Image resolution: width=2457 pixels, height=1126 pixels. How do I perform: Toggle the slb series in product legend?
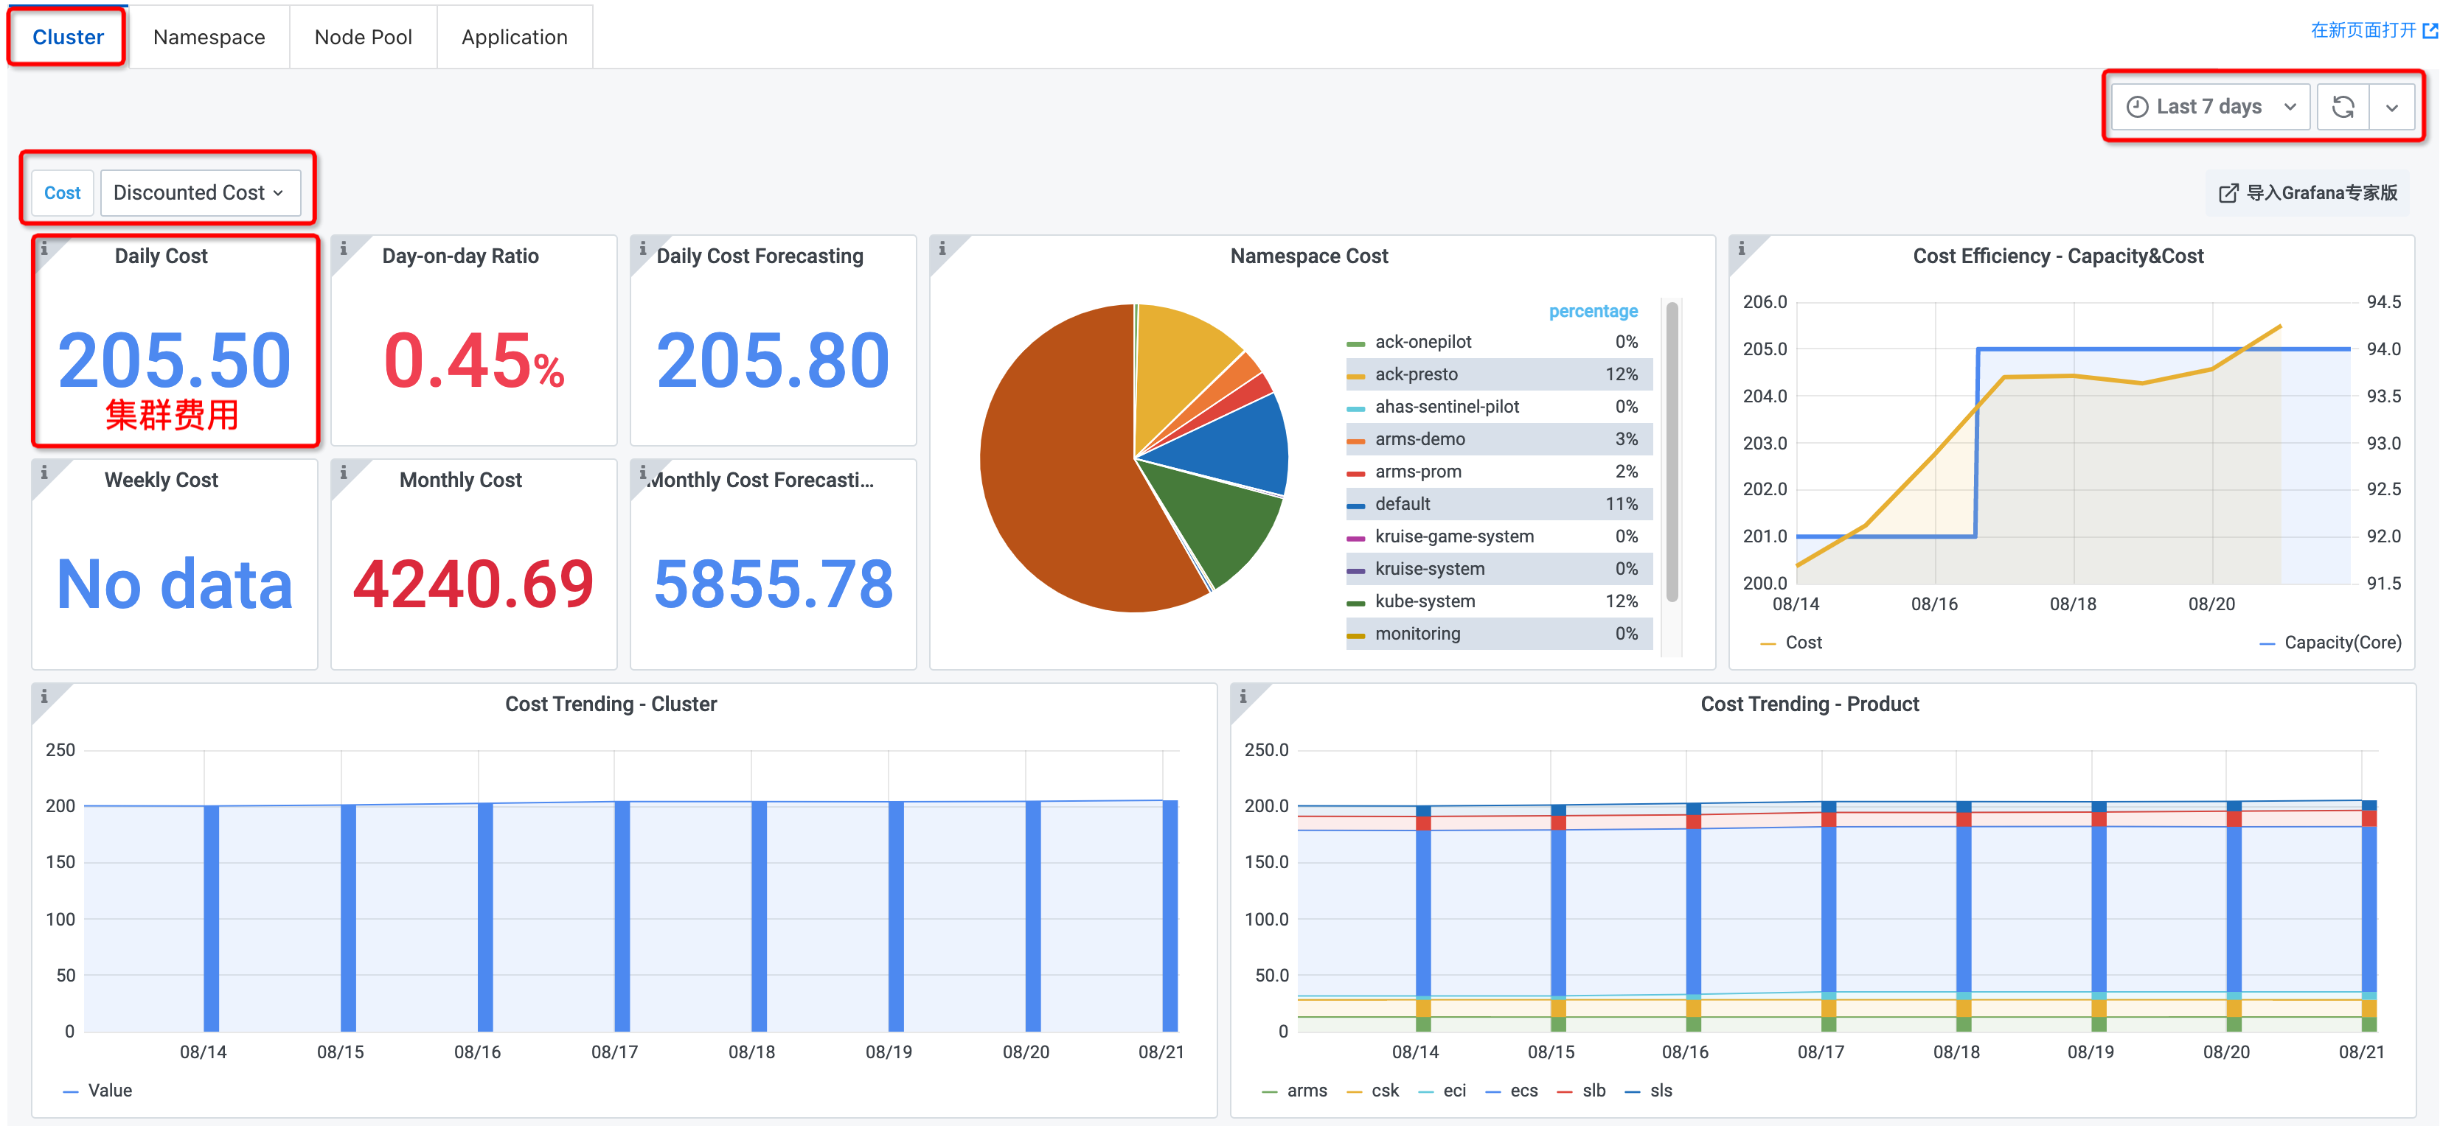tap(1593, 1091)
